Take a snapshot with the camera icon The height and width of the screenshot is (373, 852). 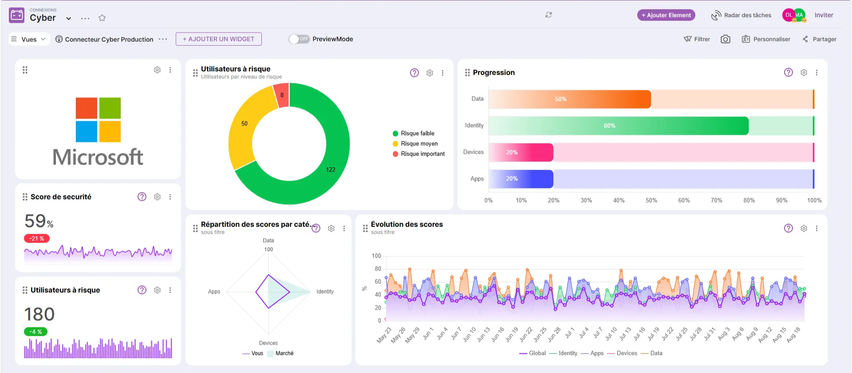click(x=725, y=39)
